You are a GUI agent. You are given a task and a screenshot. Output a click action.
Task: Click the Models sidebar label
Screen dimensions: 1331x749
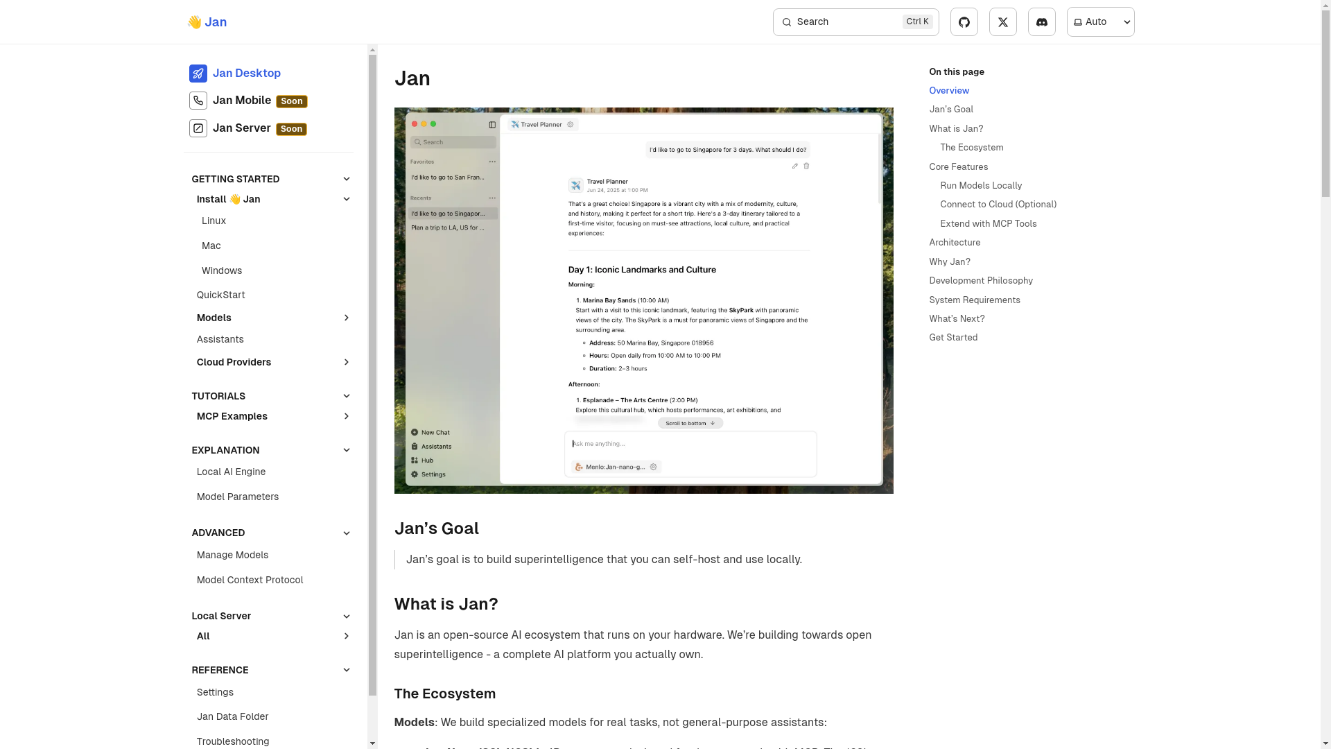coord(214,318)
